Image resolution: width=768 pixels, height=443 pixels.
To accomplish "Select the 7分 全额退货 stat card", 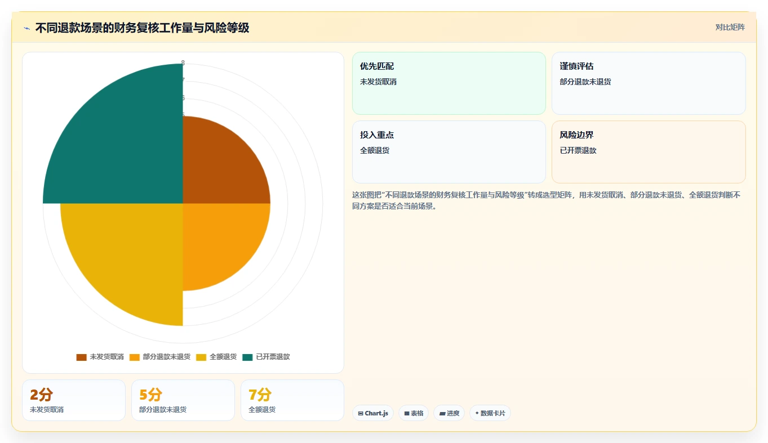I will [x=292, y=400].
